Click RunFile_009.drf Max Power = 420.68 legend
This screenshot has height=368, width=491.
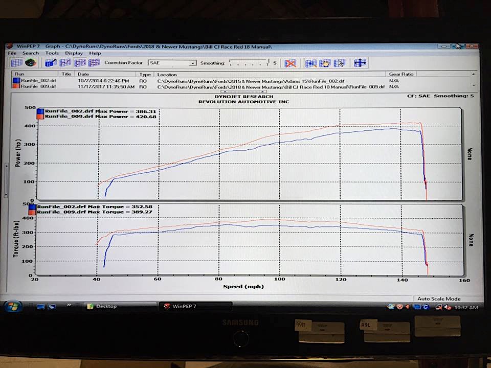pyautogui.click(x=100, y=117)
